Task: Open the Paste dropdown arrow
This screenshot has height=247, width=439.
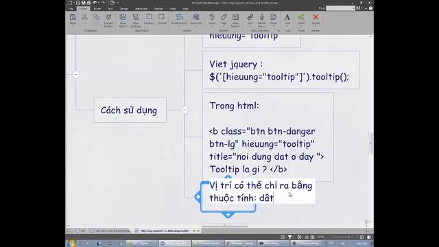Action: (73, 26)
